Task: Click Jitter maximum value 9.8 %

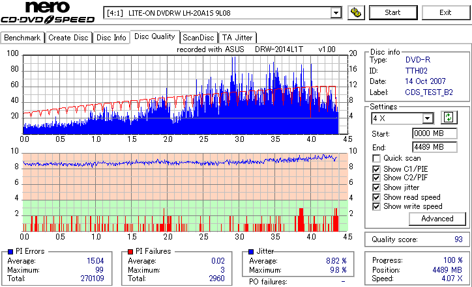Action: pyautogui.click(x=338, y=270)
